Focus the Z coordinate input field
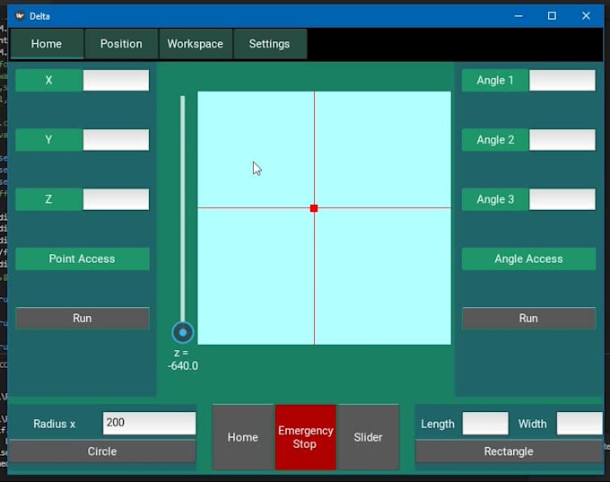The height and width of the screenshot is (482, 610). 116,199
